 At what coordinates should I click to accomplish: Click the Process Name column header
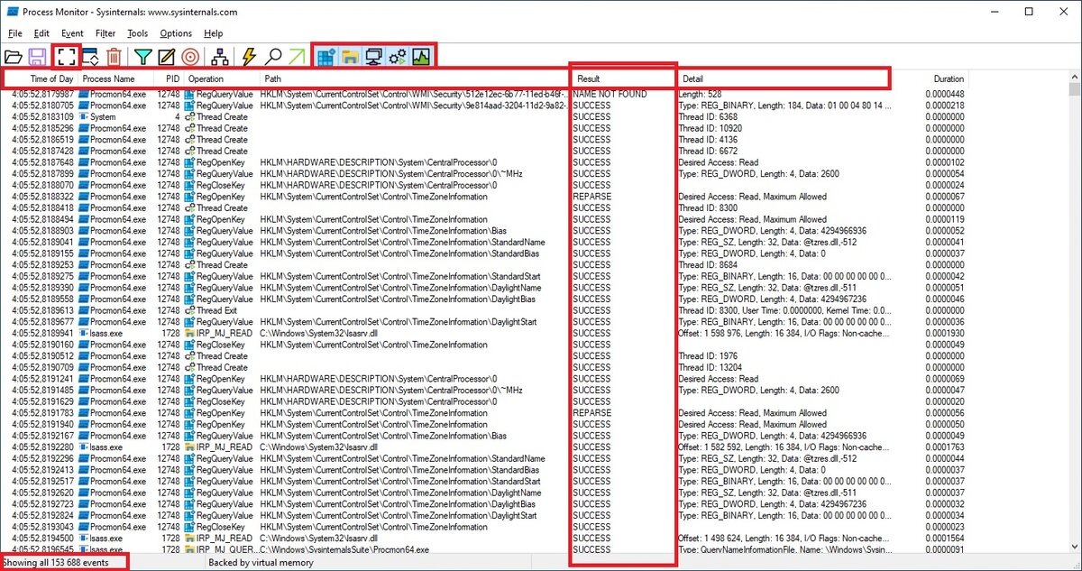(115, 79)
